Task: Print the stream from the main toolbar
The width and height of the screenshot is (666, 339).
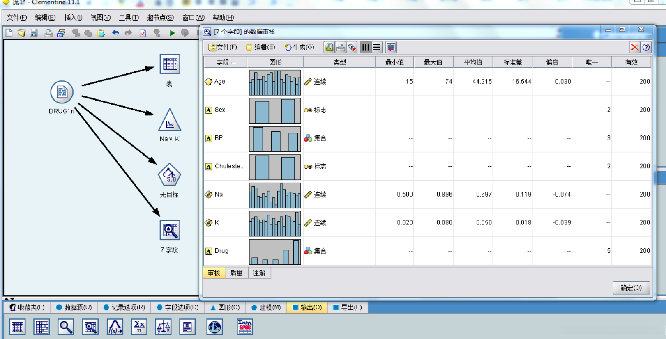Action: tap(48, 33)
